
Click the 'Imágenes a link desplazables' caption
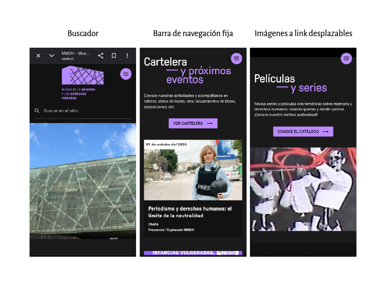click(303, 33)
